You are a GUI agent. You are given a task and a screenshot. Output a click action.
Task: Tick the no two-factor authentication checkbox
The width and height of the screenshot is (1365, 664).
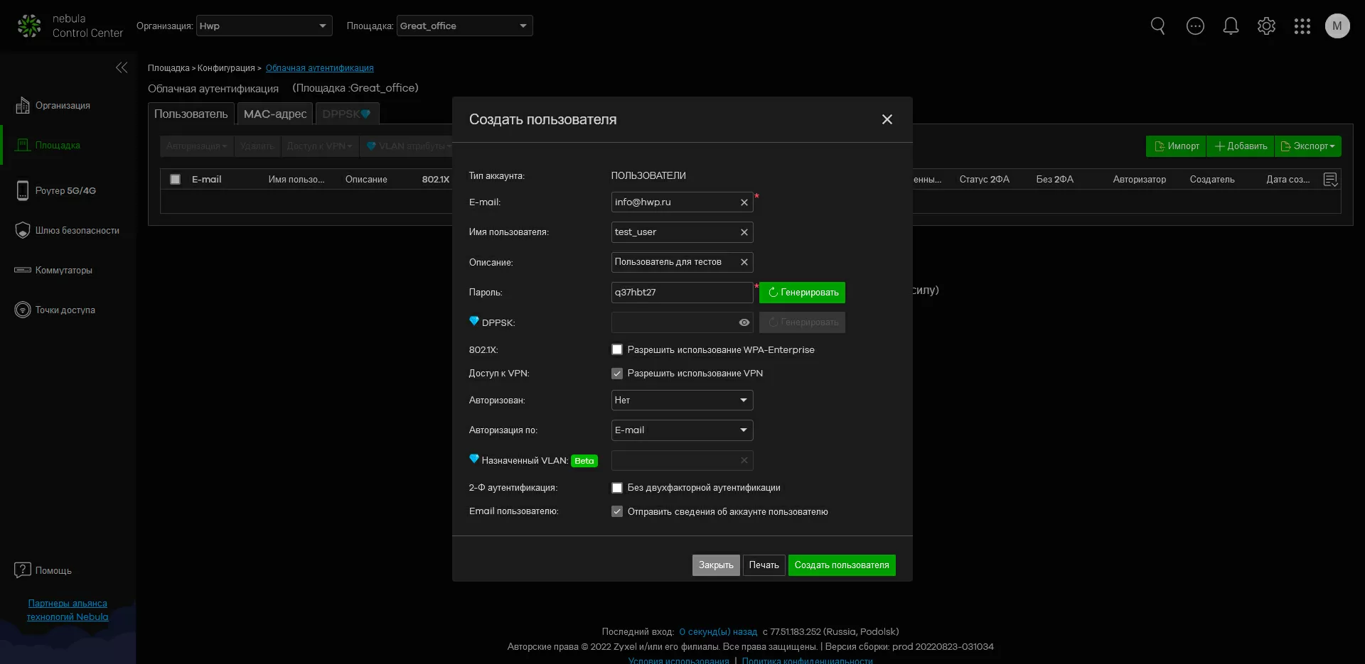[617, 488]
